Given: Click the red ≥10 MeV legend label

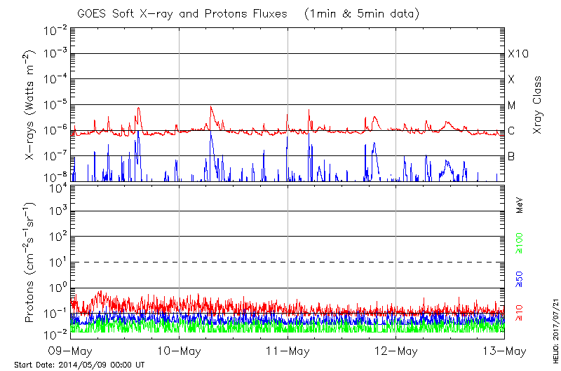Looking at the screenshot, I should pos(520,310).
